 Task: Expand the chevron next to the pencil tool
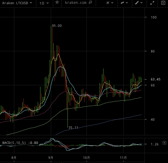click(141, 3)
